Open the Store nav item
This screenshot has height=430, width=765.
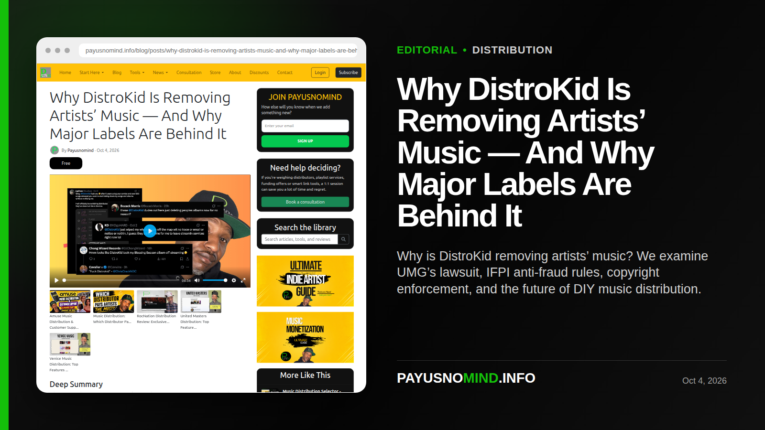coord(215,73)
